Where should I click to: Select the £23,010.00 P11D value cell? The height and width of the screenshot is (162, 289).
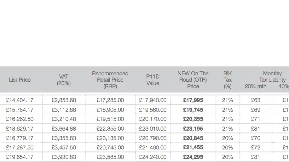coord(153,129)
